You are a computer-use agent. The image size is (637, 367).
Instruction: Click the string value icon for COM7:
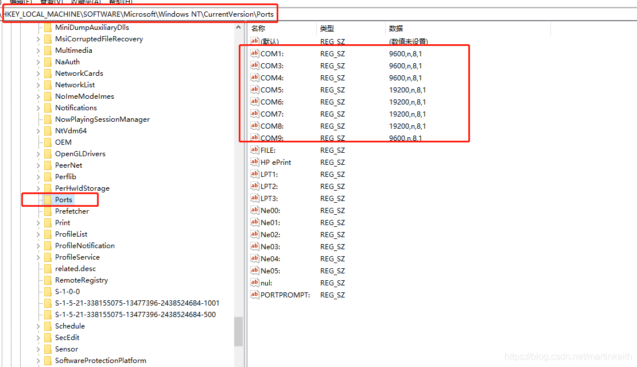coord(255,114)
